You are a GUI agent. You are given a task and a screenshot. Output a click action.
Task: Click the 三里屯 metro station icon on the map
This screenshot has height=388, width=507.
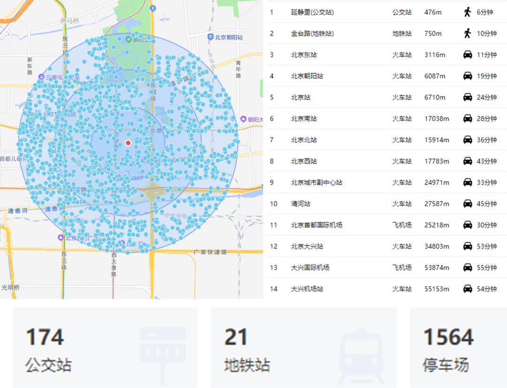(x=41, y=77)
